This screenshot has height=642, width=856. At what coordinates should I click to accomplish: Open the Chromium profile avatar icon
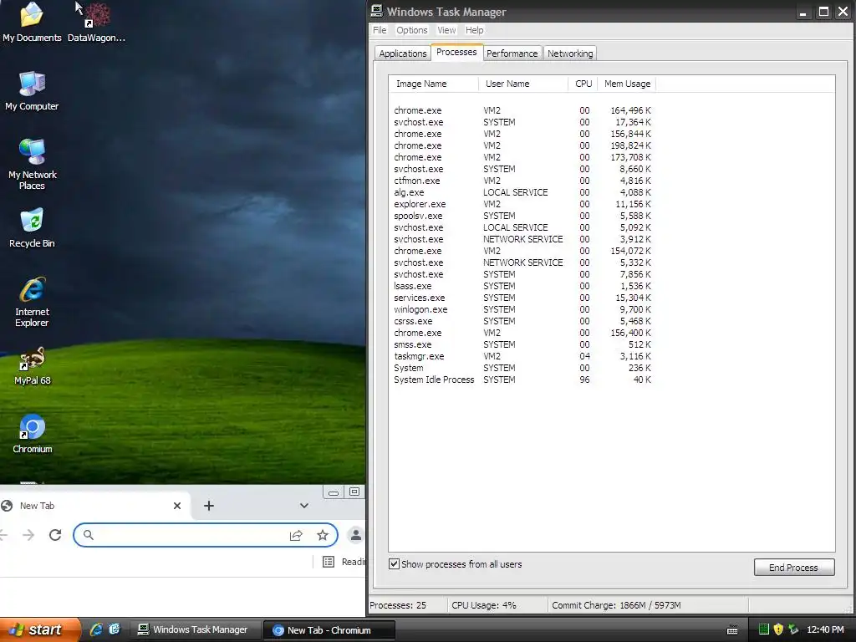pyautogui.click(x=356, y=535)
